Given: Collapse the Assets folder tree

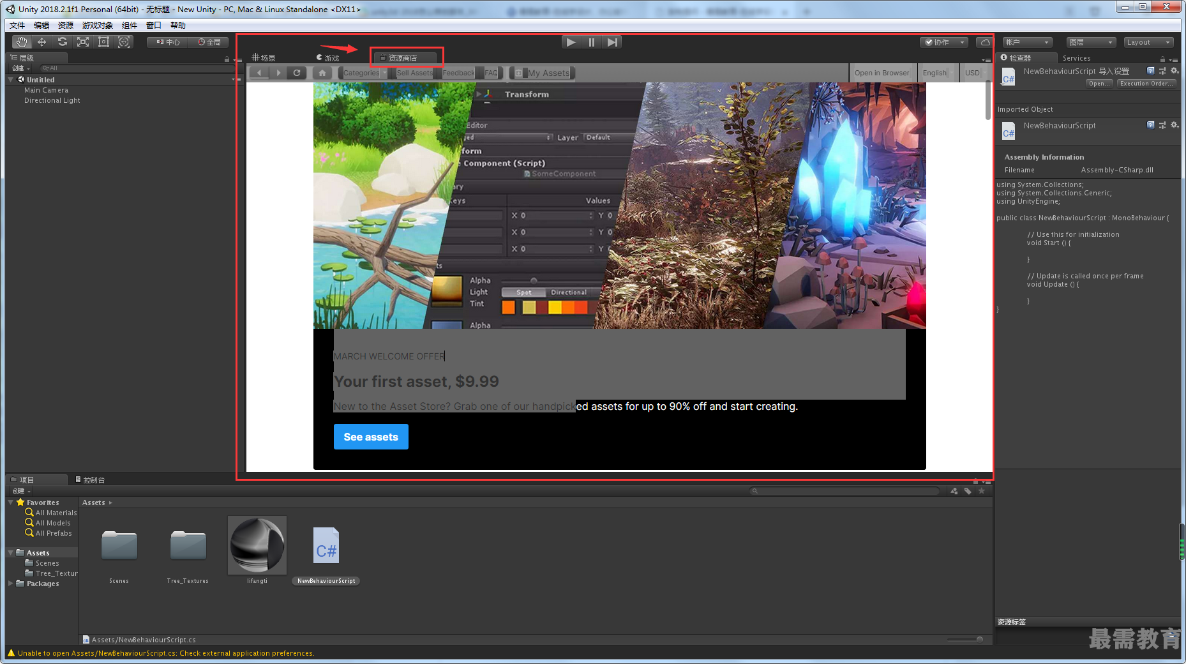Looking at the screenshot, I should pyautogui.click(x=11, y=553).
